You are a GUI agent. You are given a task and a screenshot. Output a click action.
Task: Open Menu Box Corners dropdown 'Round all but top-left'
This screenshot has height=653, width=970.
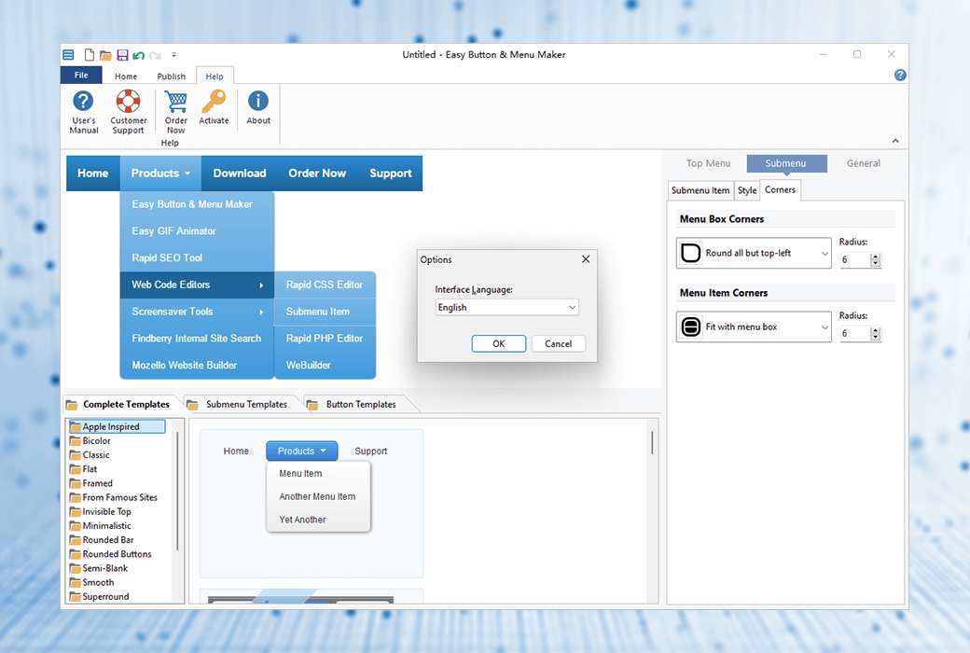click(x=754, y=253)
